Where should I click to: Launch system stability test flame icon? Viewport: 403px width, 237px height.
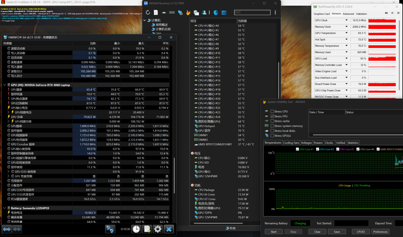(188, 13)
